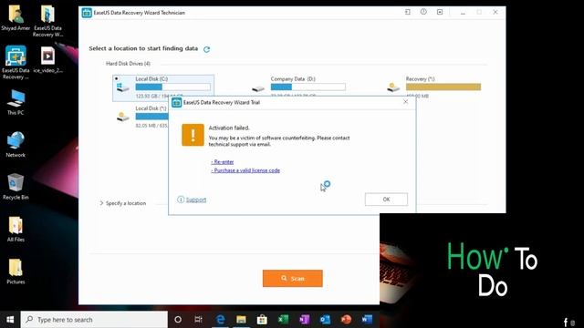Image resolution: width=584 pixels, height=328 pixels.
Task: Click OK in the Activation failed dialog
Action: [386, 200]
